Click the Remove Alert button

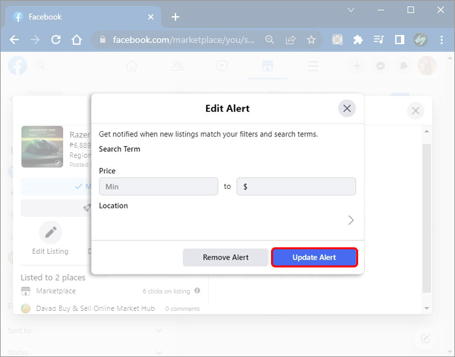(x=226, y=257)
